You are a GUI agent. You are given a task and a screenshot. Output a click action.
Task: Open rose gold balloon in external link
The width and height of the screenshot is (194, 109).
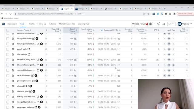(33, 38)
